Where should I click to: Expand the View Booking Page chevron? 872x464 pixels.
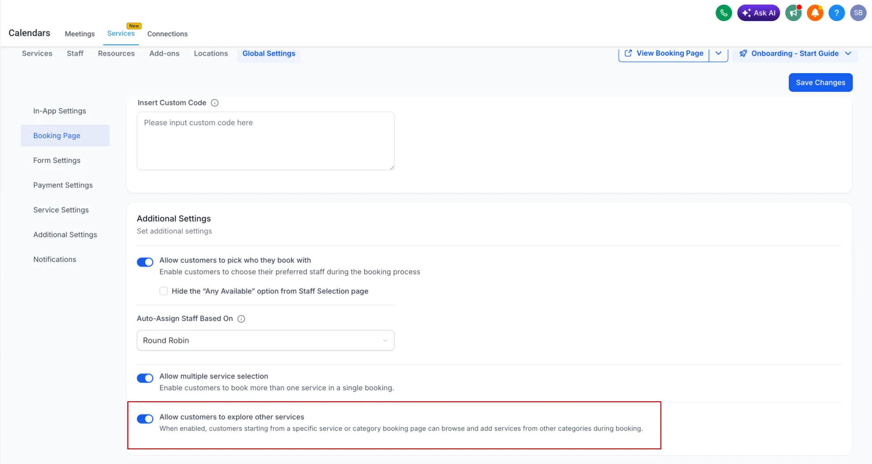point(719,53)
